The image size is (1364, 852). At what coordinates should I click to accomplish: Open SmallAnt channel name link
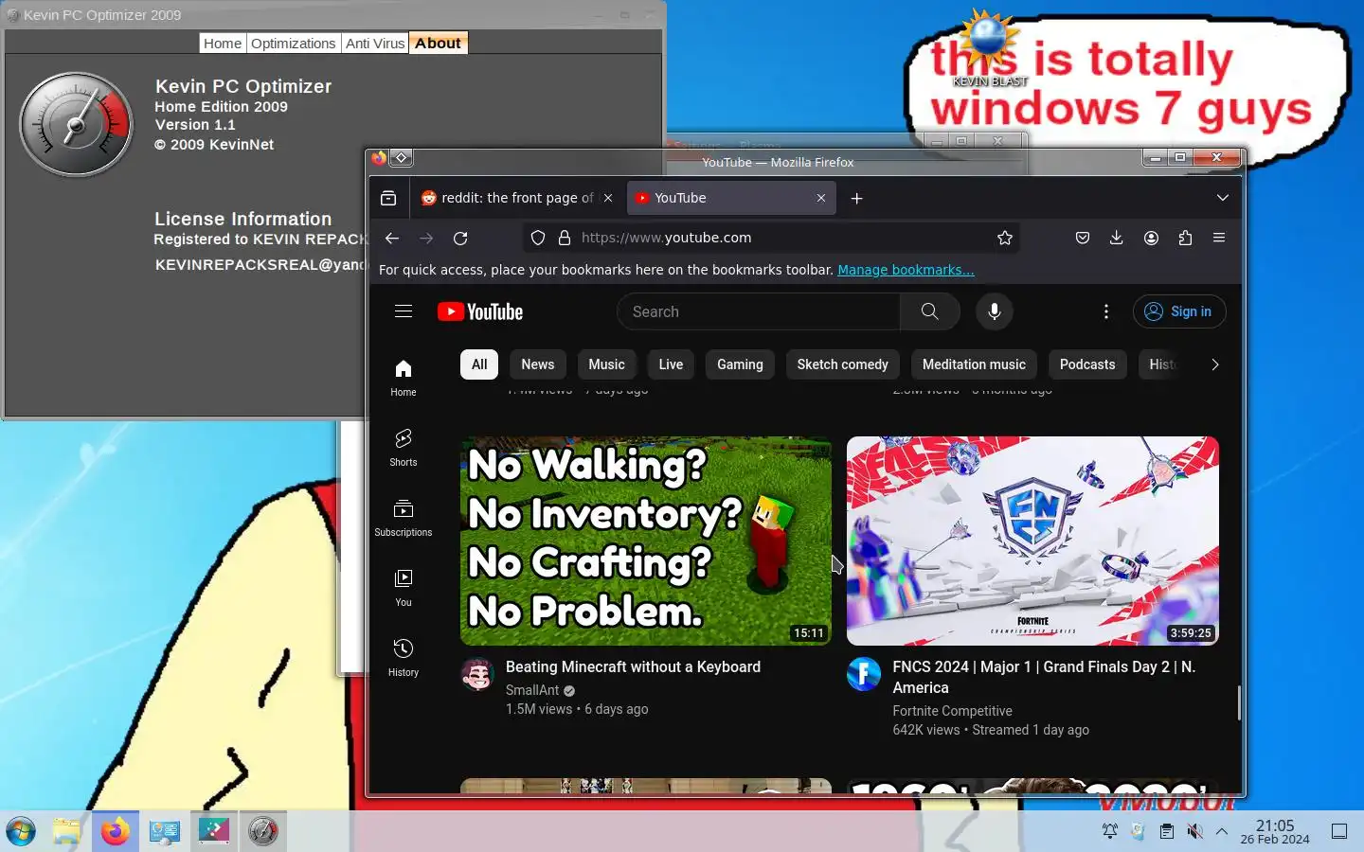[x=532, y=690]
